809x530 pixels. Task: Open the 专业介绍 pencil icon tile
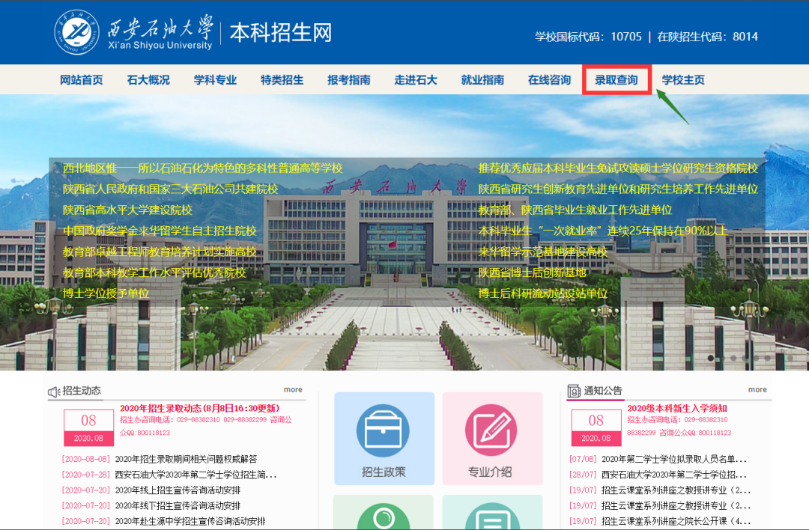[491, 439]
